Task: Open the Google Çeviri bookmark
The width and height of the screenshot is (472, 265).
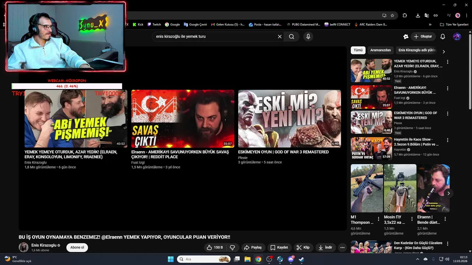Action: point(195,25)
